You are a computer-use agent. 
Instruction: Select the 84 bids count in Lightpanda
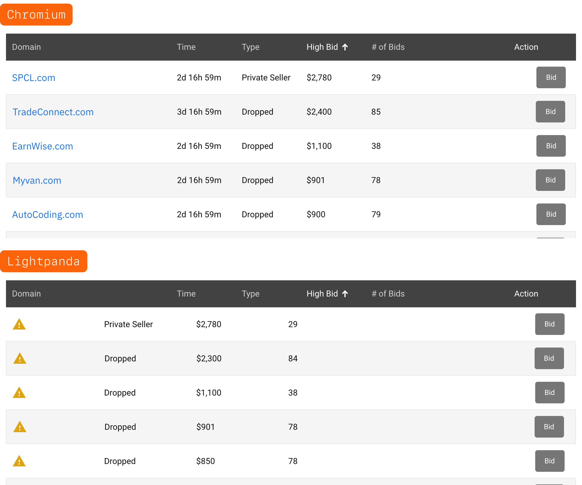pyautogui.click(x=293, y=358)
